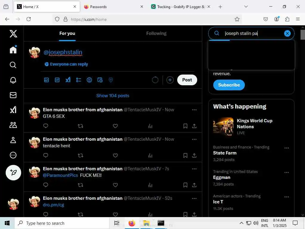Open account avatar at sidebar bottom
Image resolution: width=305 pixels, height=229 pixels.
click(x=13, y=204)
